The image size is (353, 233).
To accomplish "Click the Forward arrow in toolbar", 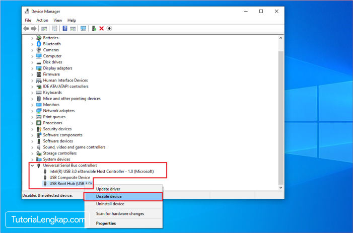I will 34,29.
